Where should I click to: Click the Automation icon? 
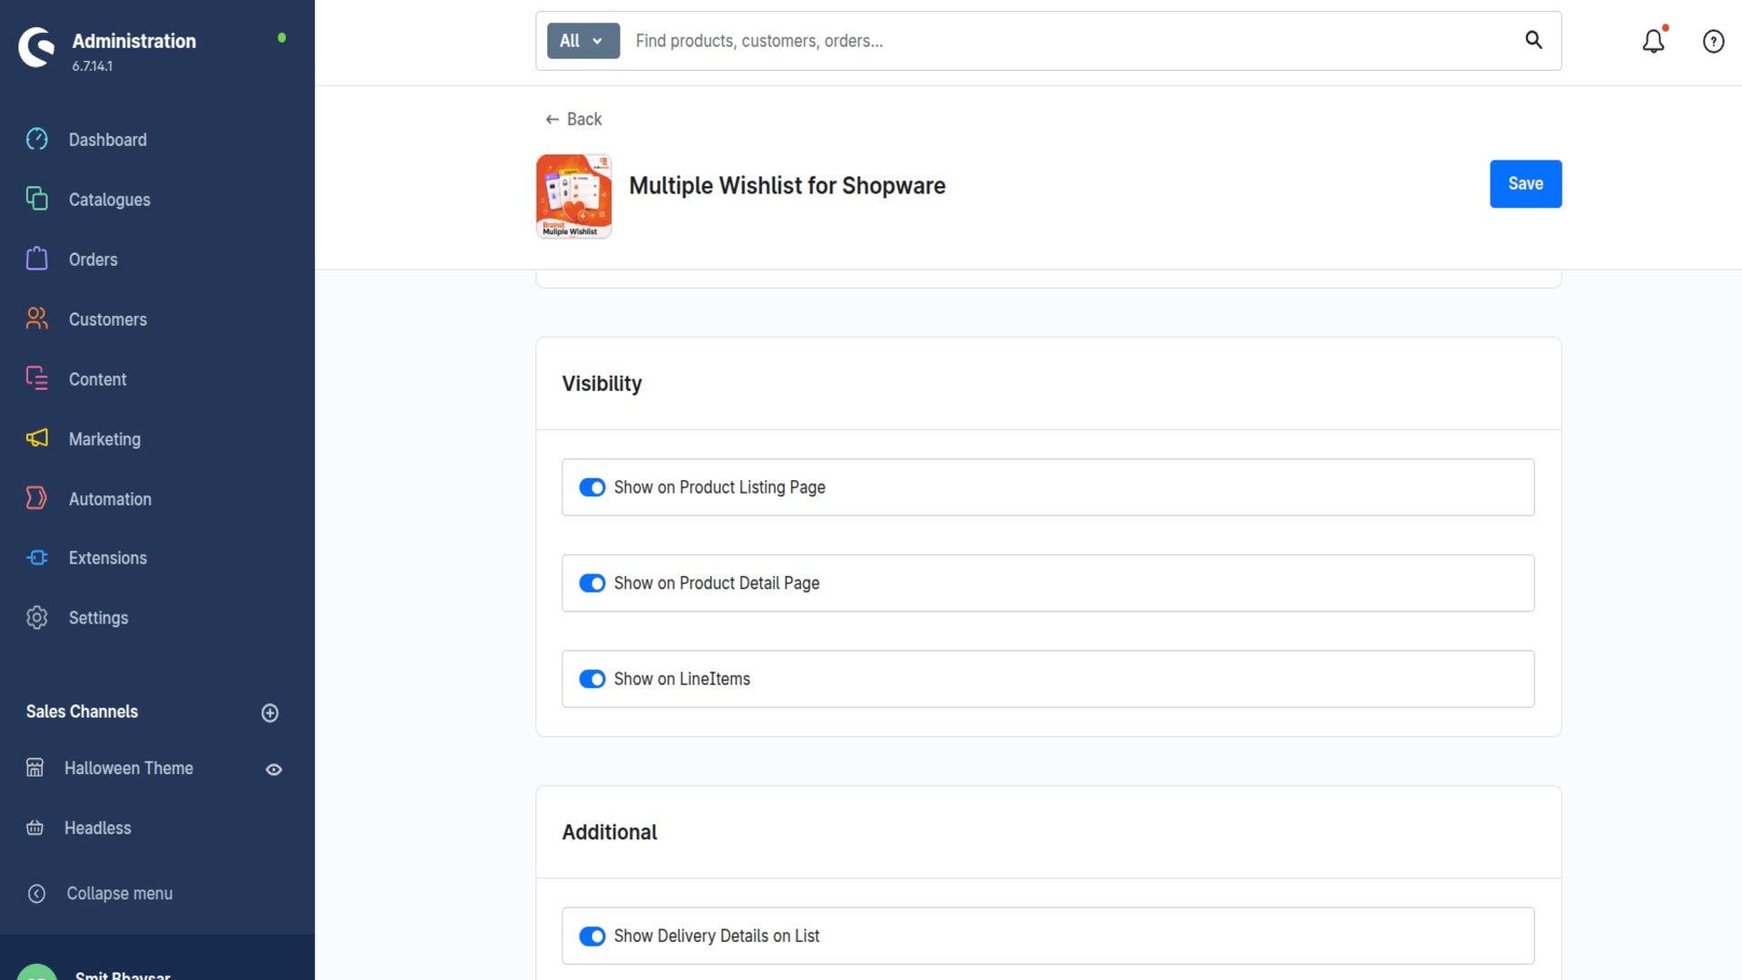coord(36,498)
